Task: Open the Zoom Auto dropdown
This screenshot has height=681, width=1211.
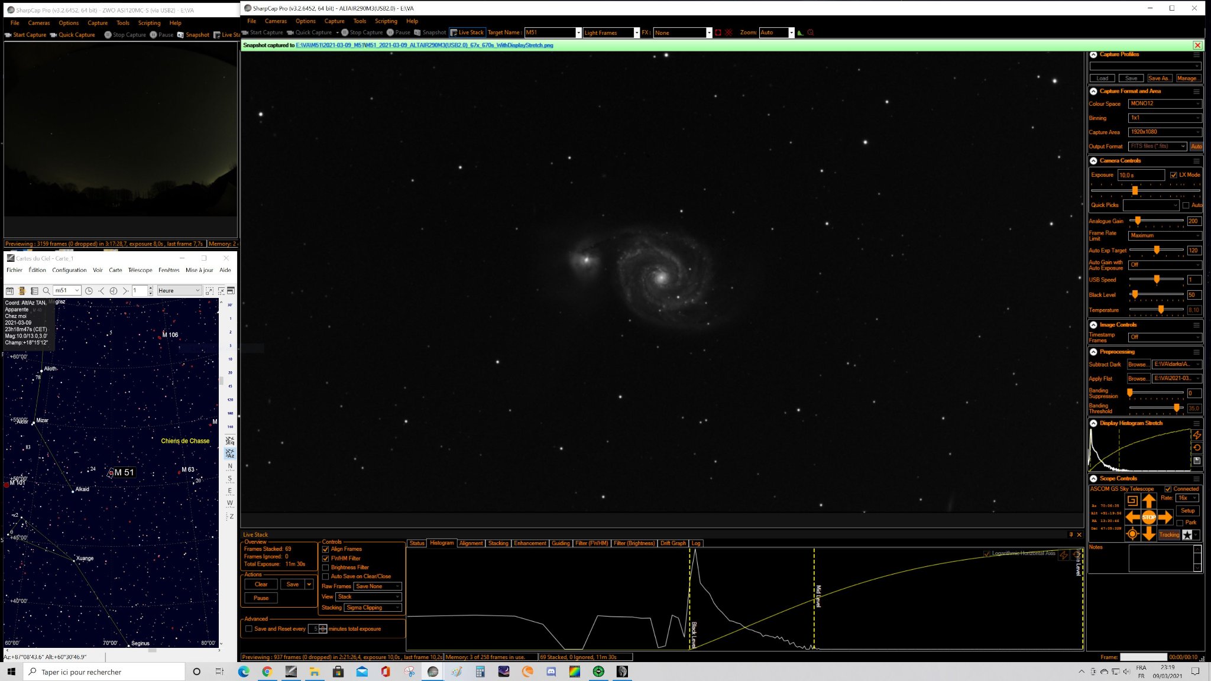Action: 776,33
